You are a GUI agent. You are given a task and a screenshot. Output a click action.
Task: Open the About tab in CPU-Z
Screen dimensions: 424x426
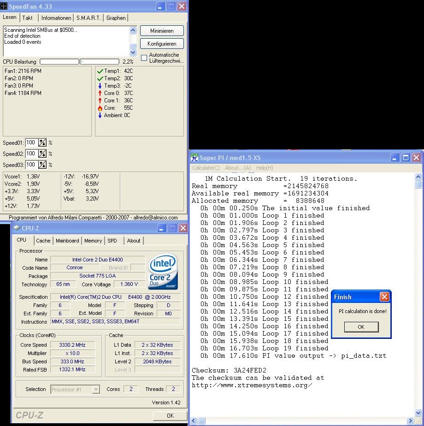[134, 241]
